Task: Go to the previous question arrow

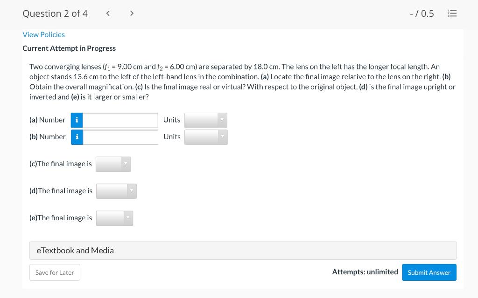Action: [108, 14]
